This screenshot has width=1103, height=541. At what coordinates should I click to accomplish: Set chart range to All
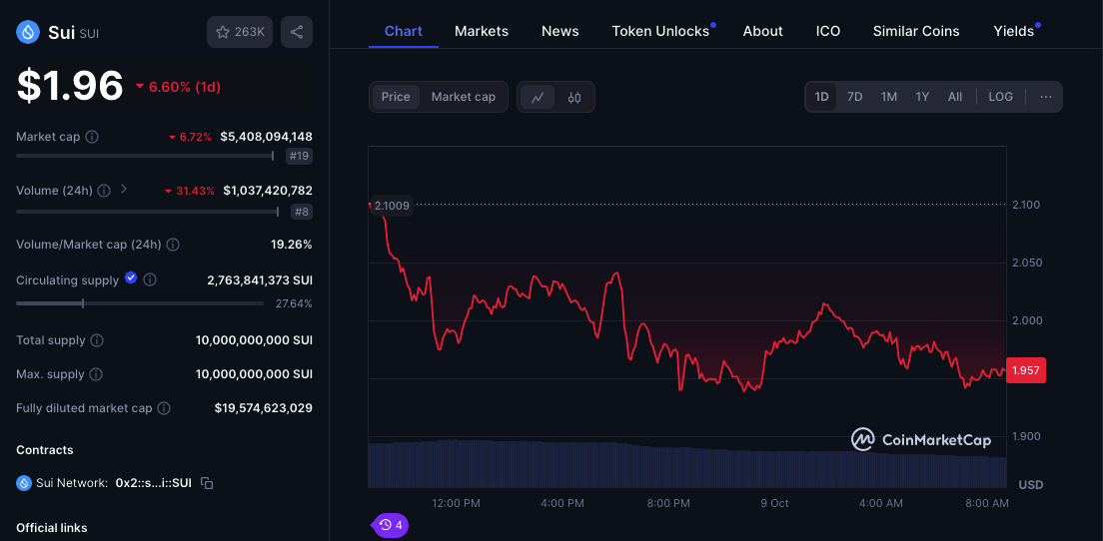tap(954, 97)
